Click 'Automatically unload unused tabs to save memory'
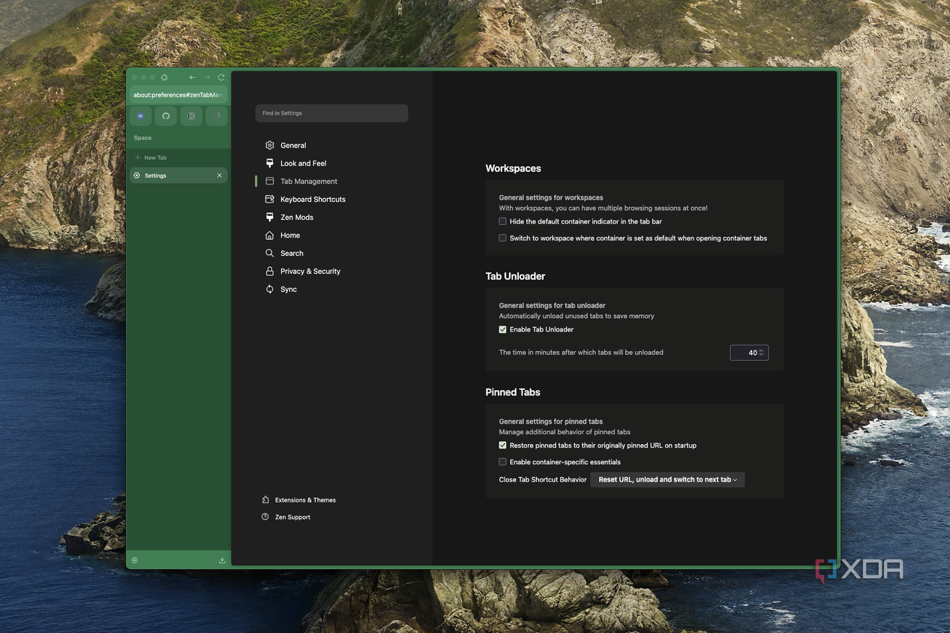The image size is (950, 633). (x=577, y=316)
